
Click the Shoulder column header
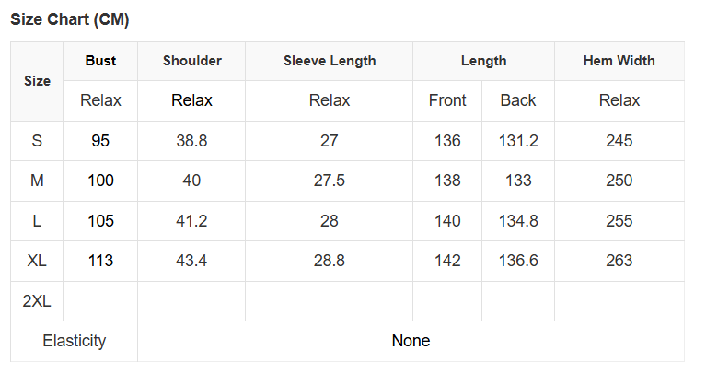(191, 61)
